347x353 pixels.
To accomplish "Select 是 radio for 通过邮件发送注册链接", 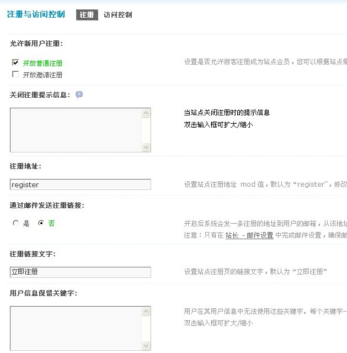I will click(15, 224).
